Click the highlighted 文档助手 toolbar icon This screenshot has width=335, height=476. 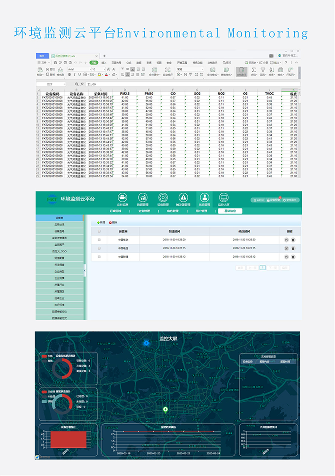click(241, 72)
